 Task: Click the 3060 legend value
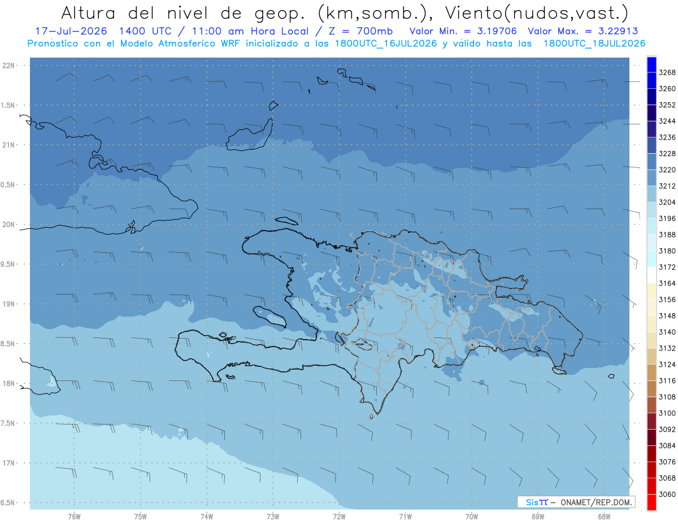[x=667, y=494]
